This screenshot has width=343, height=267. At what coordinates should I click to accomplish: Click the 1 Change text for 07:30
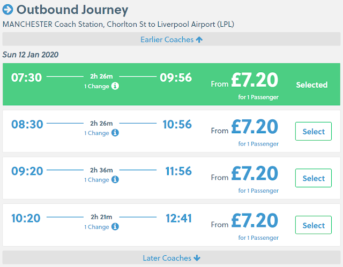(96, 86)
